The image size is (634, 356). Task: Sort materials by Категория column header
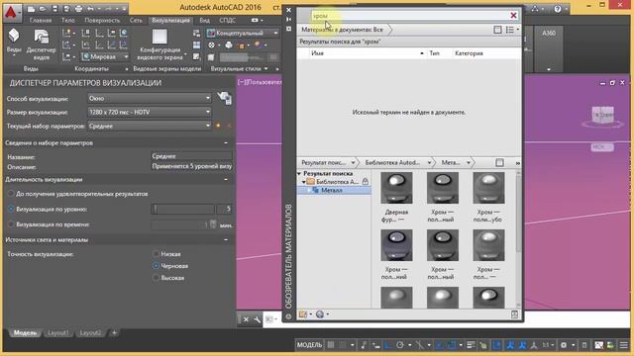[x=469, y=52]
